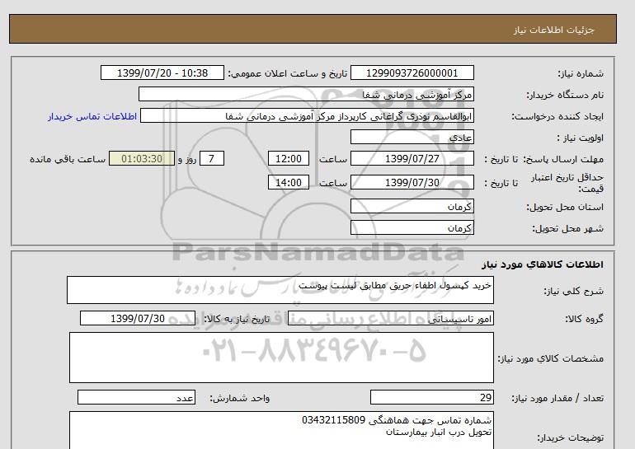This screenshot has width=635, height=449.
Task: Click the response deadline time 12:00
Action: [x=289, y=158]
